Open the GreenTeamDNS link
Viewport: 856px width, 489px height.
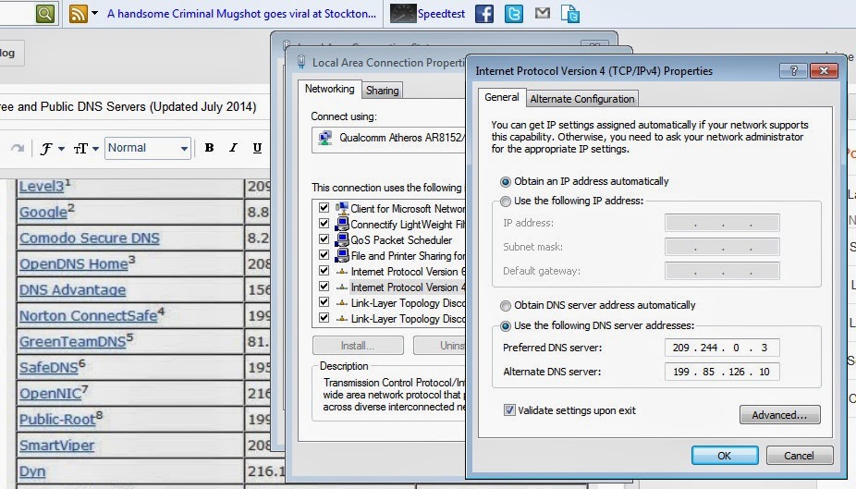(73, 342)
